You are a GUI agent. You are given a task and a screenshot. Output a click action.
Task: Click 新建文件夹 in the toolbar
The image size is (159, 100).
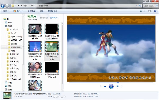point(52,11)
